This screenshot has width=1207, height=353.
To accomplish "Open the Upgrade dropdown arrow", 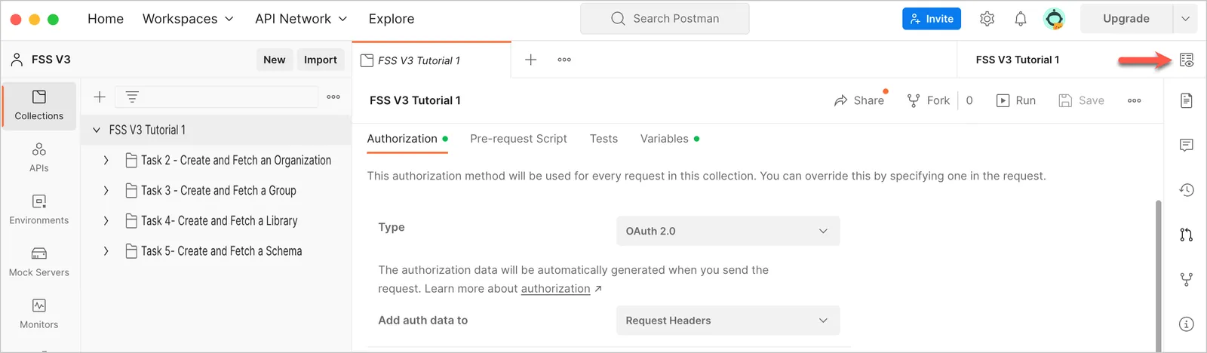I will pos(1185,19).
